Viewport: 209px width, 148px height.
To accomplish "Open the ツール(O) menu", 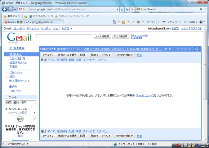I will click(x=190, y=22).
